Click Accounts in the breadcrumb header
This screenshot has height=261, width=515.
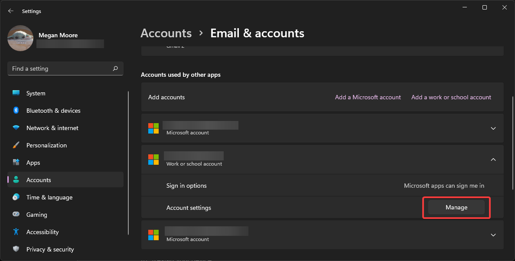(x=166, y=33)
